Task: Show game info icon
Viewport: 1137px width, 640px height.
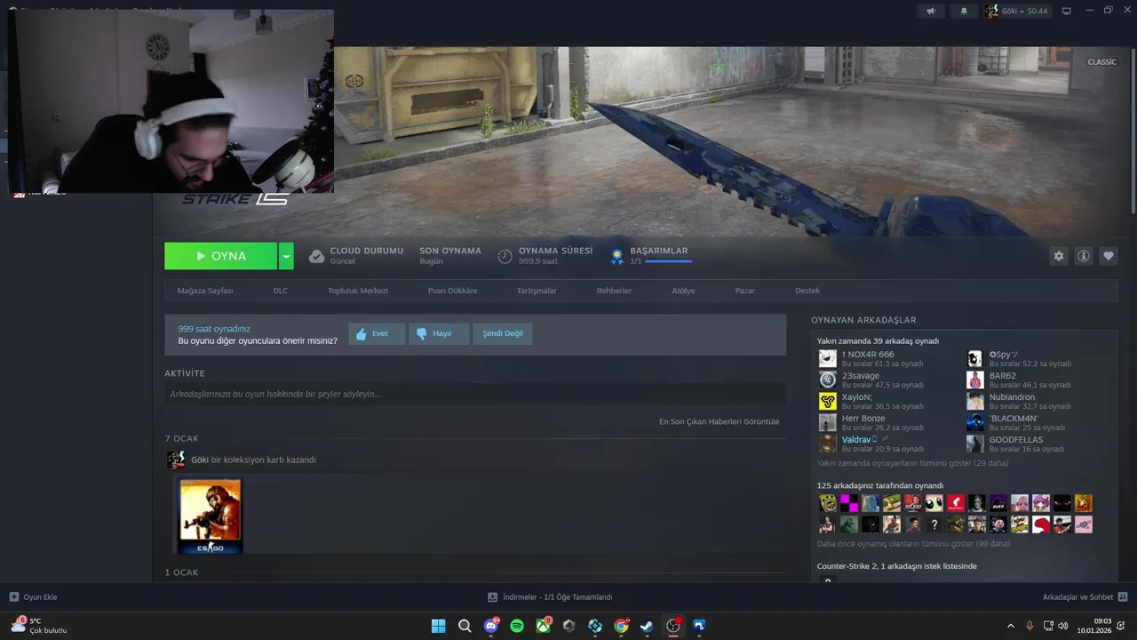Action: click(x=1084, y=256)
